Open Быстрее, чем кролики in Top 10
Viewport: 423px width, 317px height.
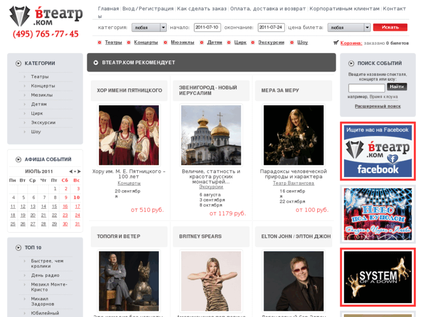[x=47, y=263]
